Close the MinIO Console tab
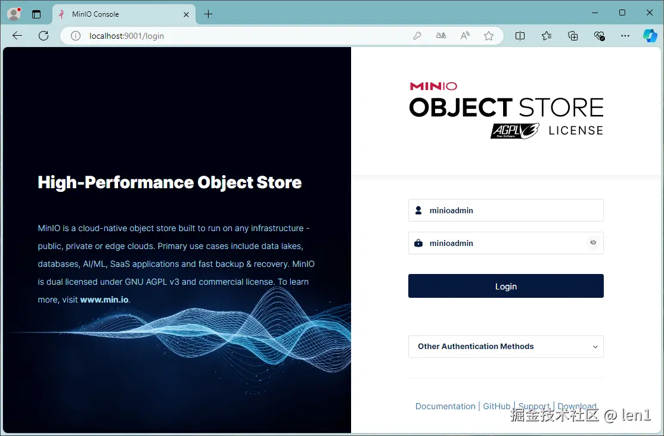Image resolution: width=664 pixels, height=436 pixels. (x=186, y=14)
